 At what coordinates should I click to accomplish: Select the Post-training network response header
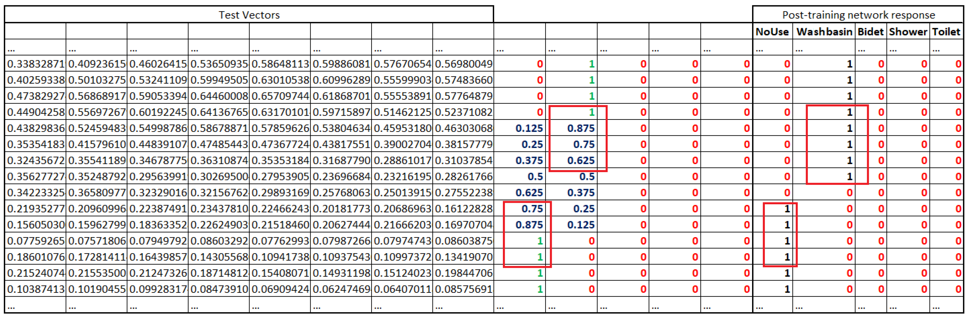(858, 15)
